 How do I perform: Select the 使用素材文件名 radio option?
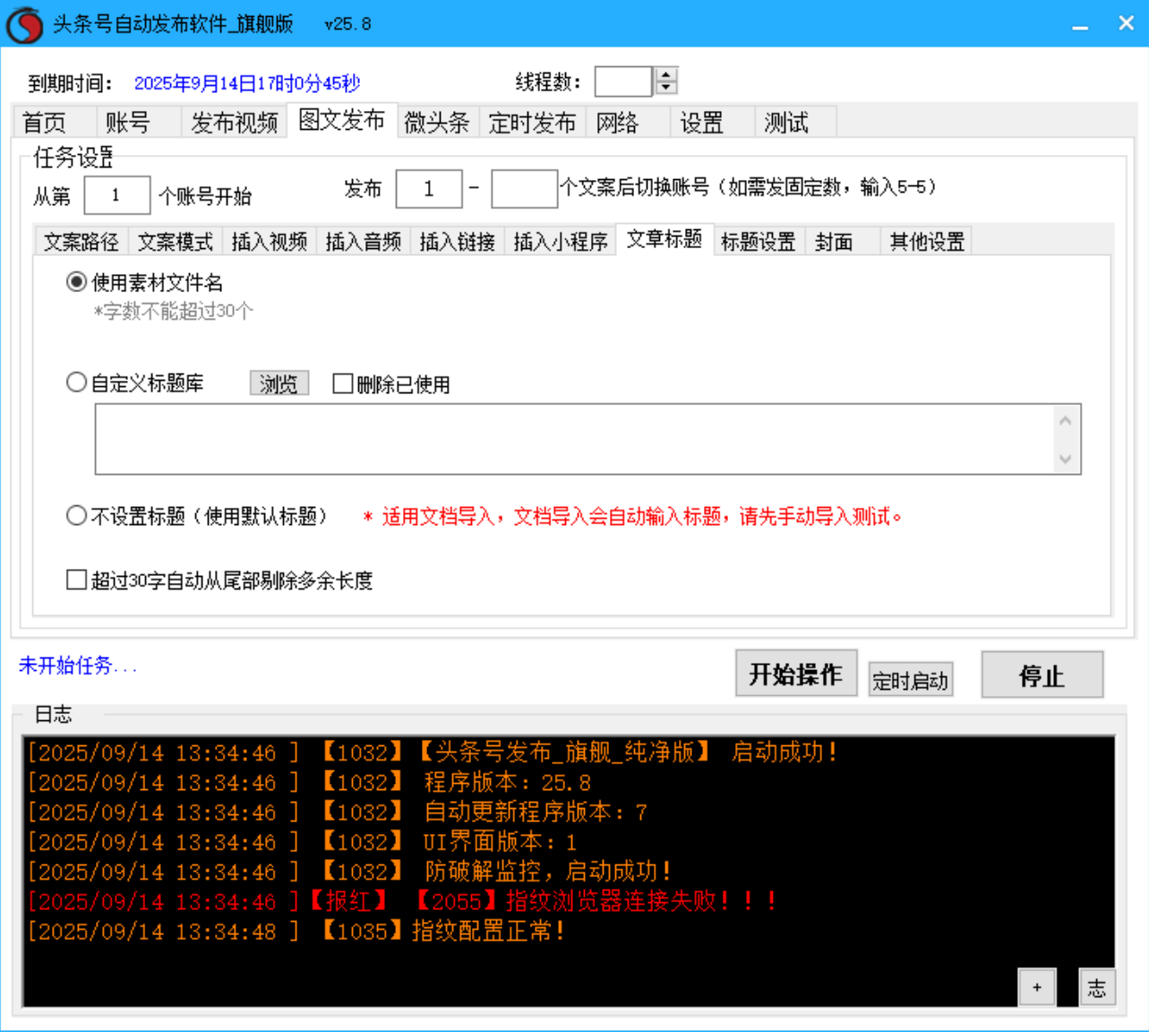pos(76,281)
